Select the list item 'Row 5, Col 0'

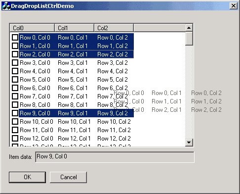[x=35, y=80]
